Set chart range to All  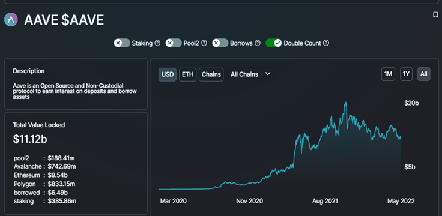pyautogui.click(x=423, y=74)
